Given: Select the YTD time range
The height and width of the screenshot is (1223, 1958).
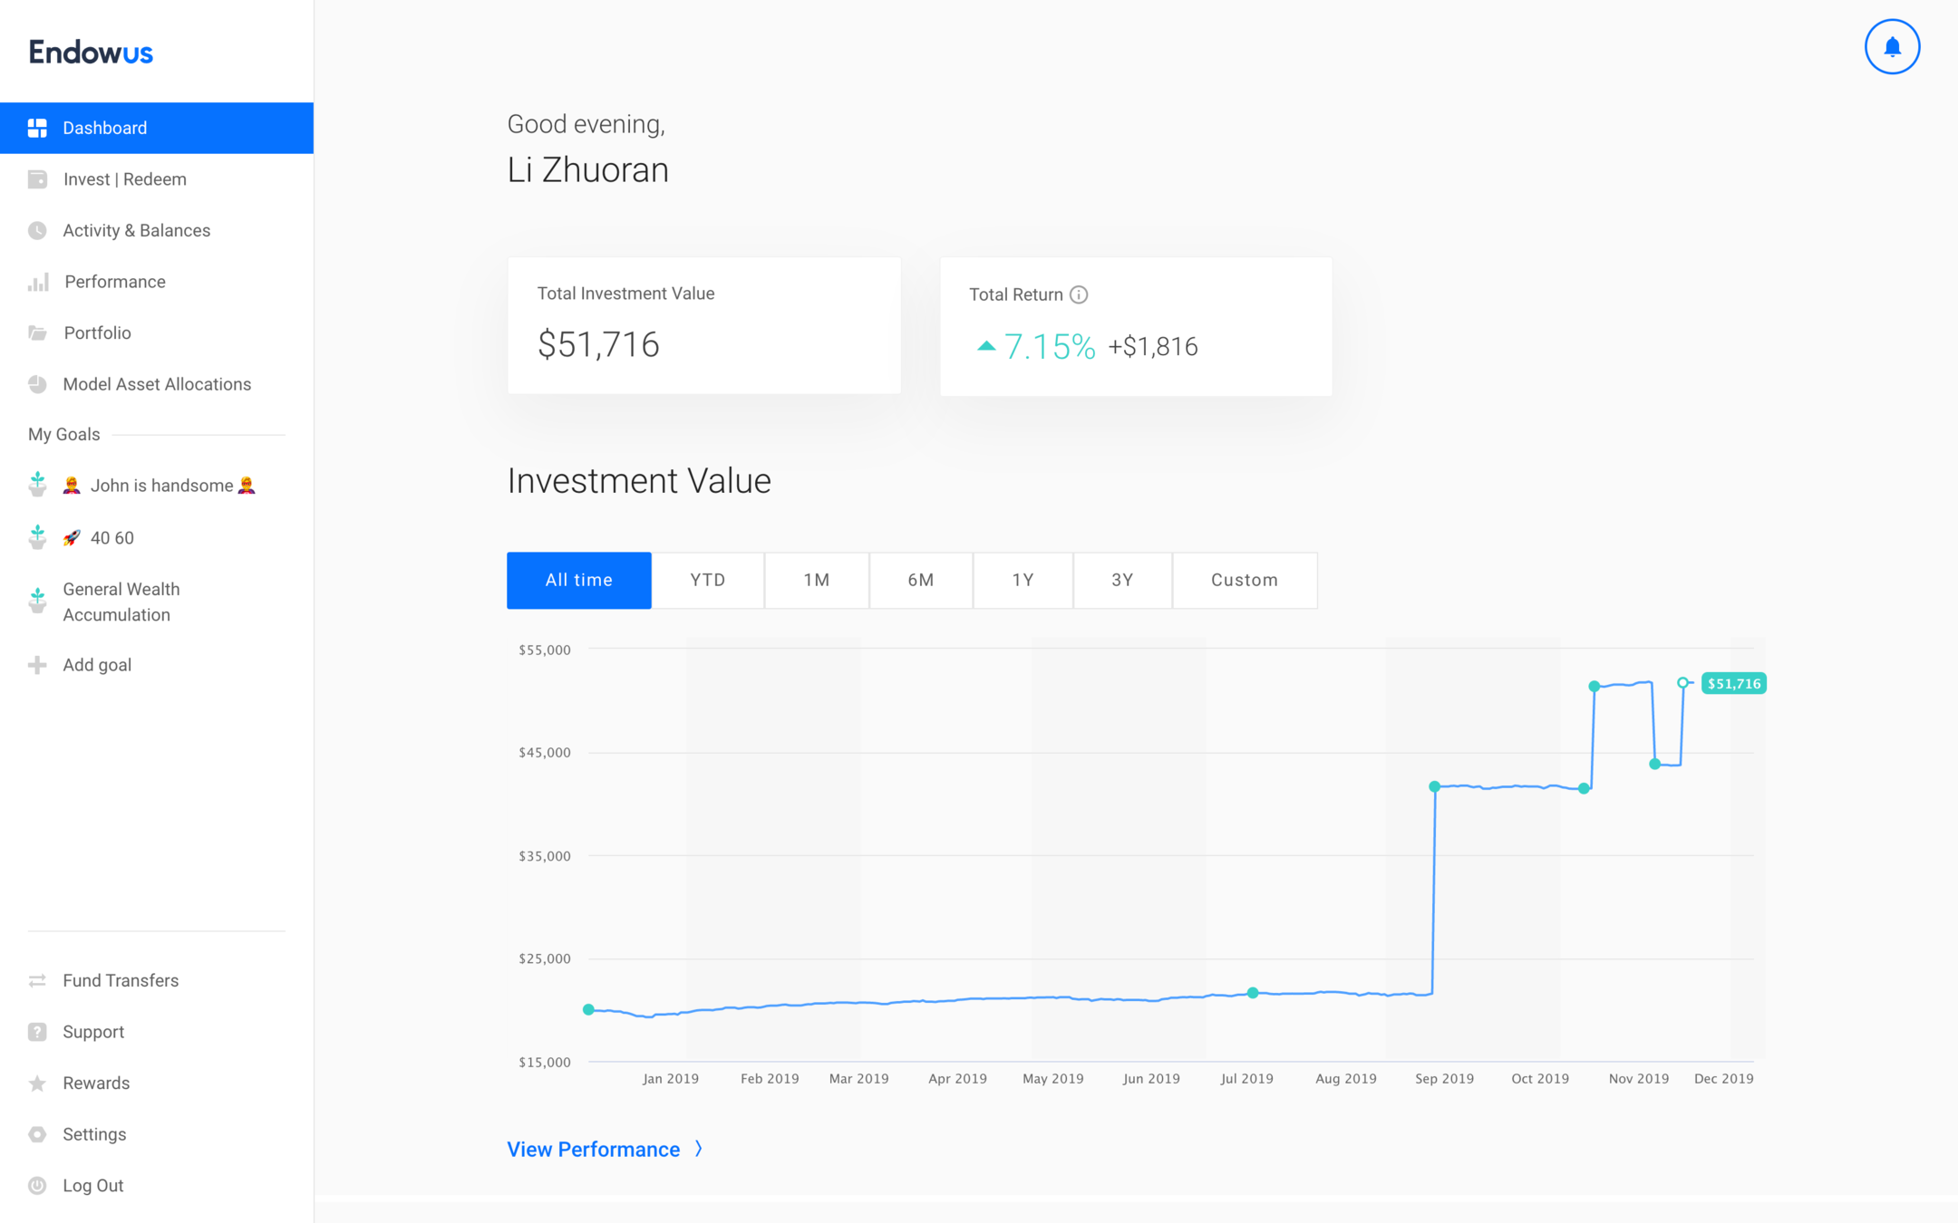Looking at the screenshot, I should coord(707,580).
